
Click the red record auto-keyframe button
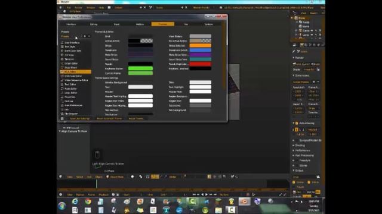pos(248,194)
